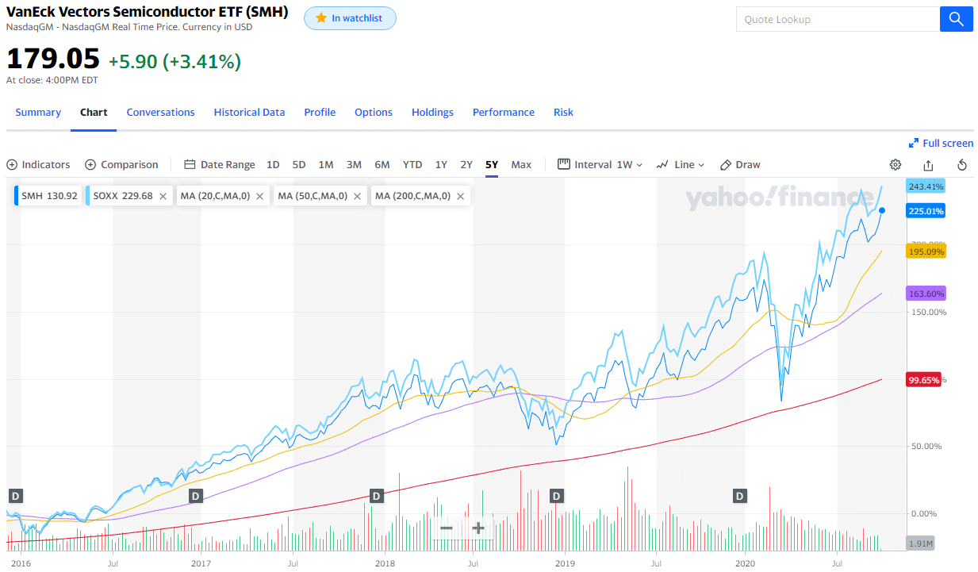
Task: Open chart settings gear
Action: click(896, 165)
